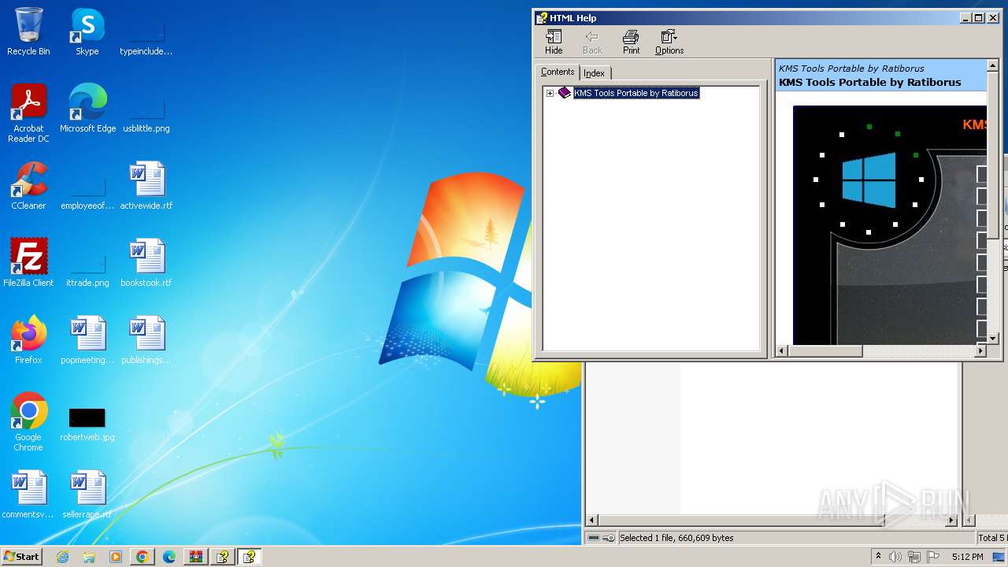Click help pane vertical scrollbar up arrow

pyautogui.click(x=993, y=65)
